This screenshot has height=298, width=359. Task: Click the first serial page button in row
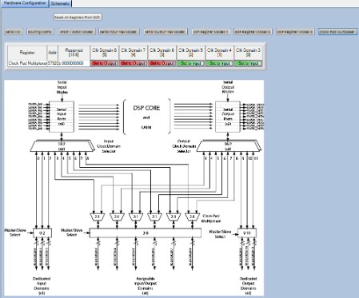click(x=14, y=32)
